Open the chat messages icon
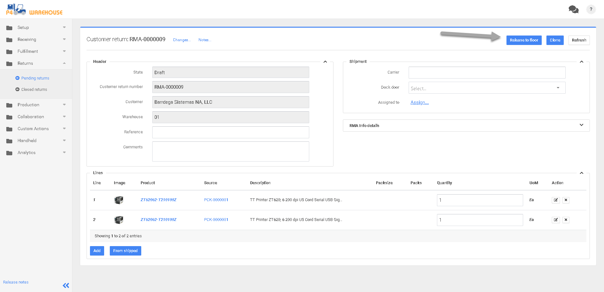 pyautogui.click(x=573, y=9)
